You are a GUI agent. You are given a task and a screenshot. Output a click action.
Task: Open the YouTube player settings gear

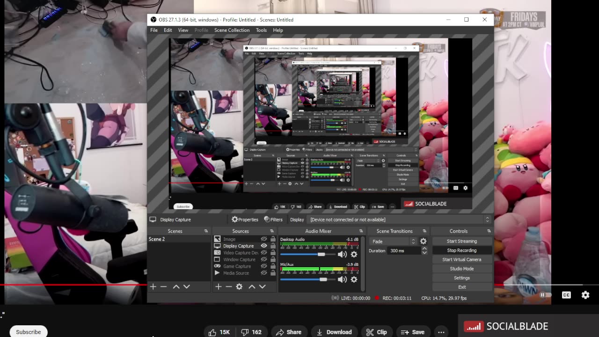point(585,295)
